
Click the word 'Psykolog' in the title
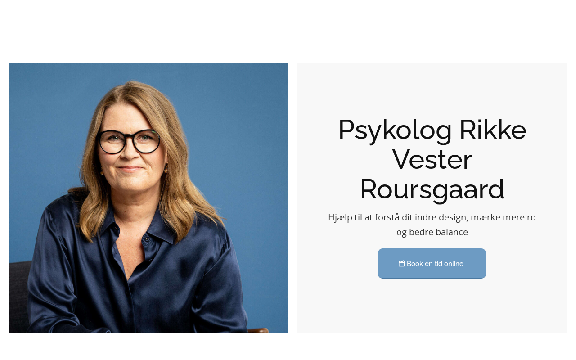[x=395, y=130]
